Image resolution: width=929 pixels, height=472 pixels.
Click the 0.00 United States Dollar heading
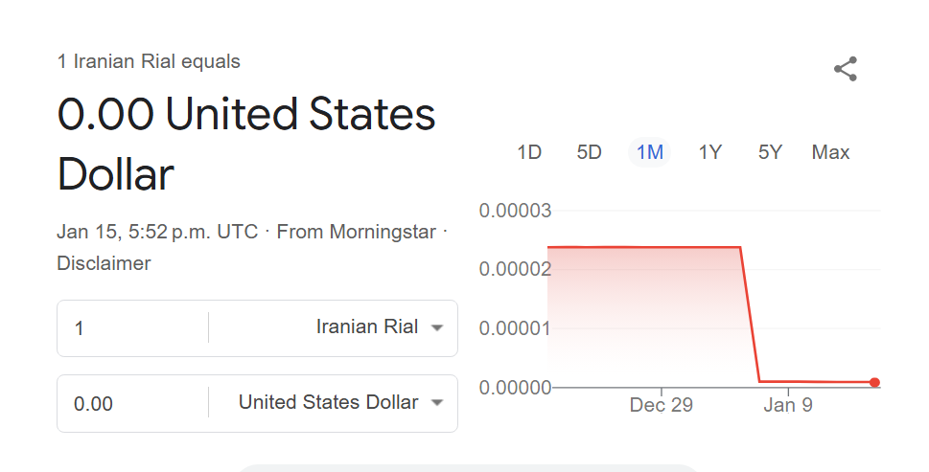(x=246, y=145)
